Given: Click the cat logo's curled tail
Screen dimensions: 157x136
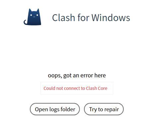Looking at the screenshot, I should [26, 23].
